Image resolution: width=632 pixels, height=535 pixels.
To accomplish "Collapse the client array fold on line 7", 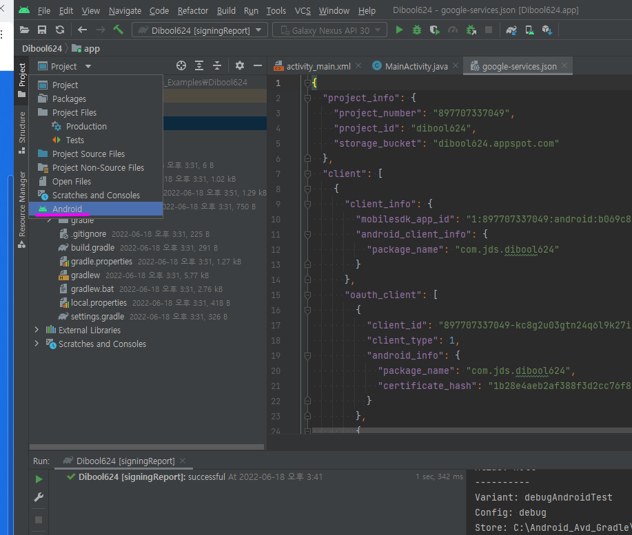I will 307,174.
